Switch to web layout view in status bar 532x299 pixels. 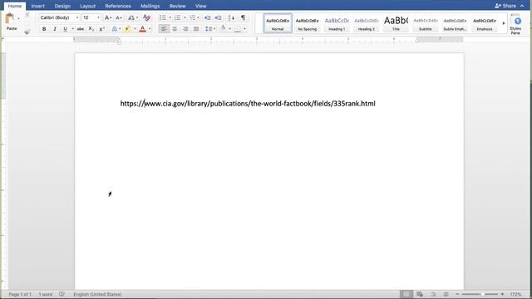click(x=420, y=294)
